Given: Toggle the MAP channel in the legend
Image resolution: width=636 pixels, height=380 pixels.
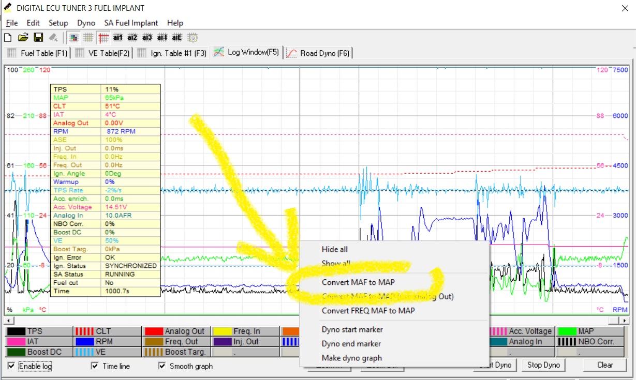Looking at the screenshot, I should point(590,331).
